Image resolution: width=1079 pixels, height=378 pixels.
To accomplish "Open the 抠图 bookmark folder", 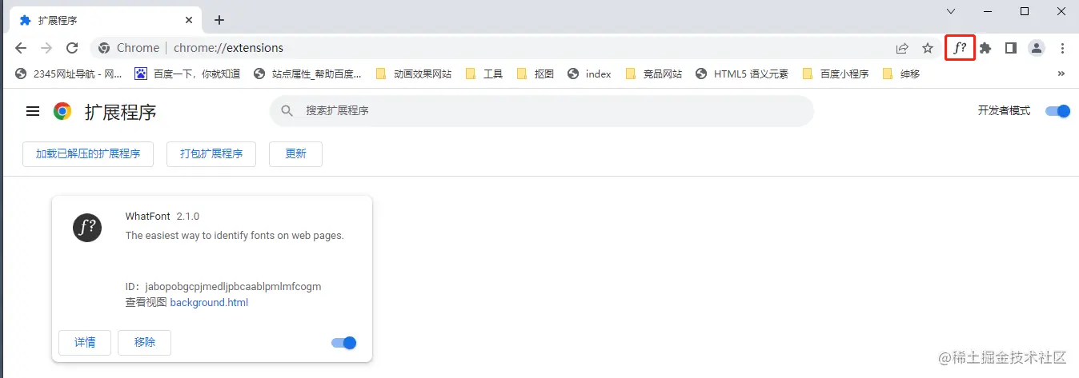I will [x=535, y=74].
